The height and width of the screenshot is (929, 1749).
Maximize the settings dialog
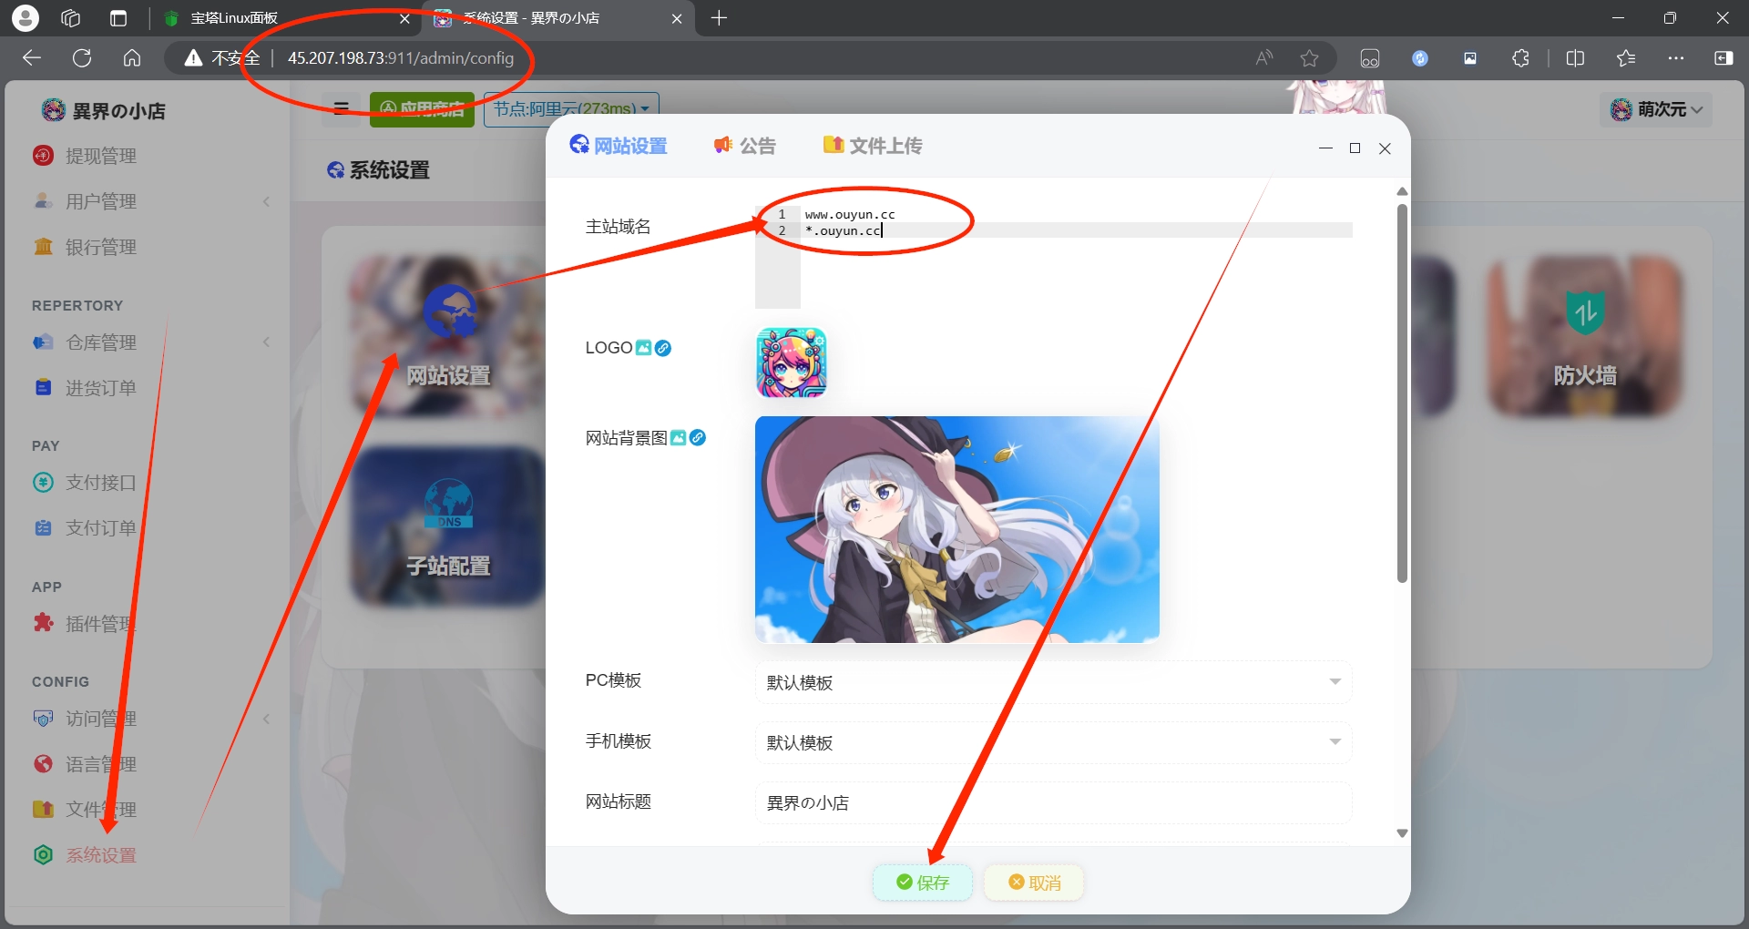[x=1355, y=148]
